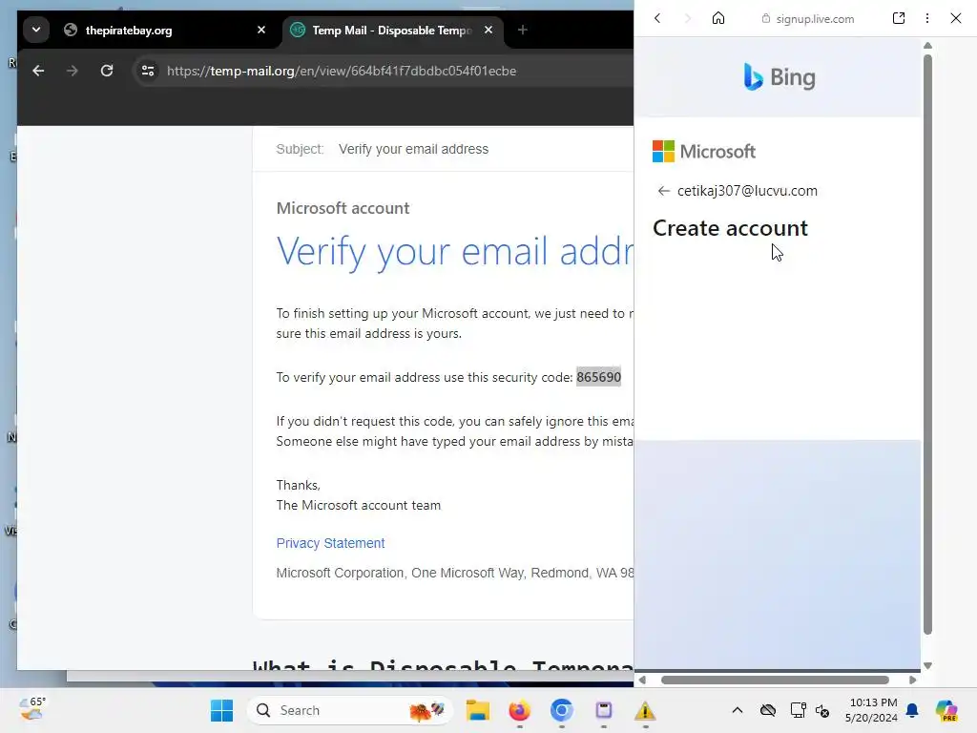The image size is (977, 733).
Task: Open the Windows Start menu
Action: point(221,710)
